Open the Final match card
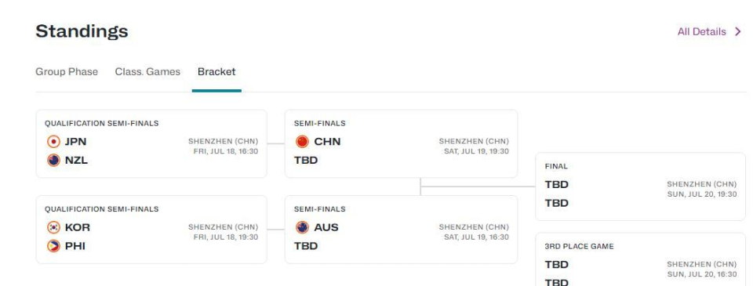 [640, 186]
